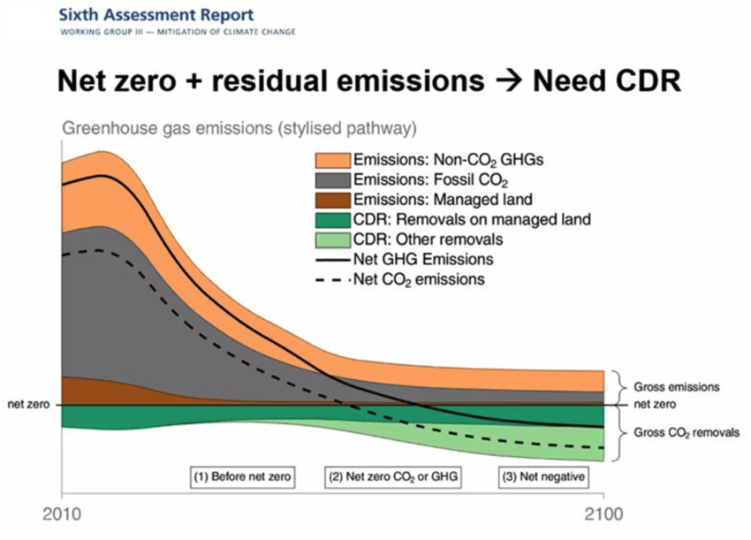
Task: Click the right 'net zero' label
Action: (655, 405)
